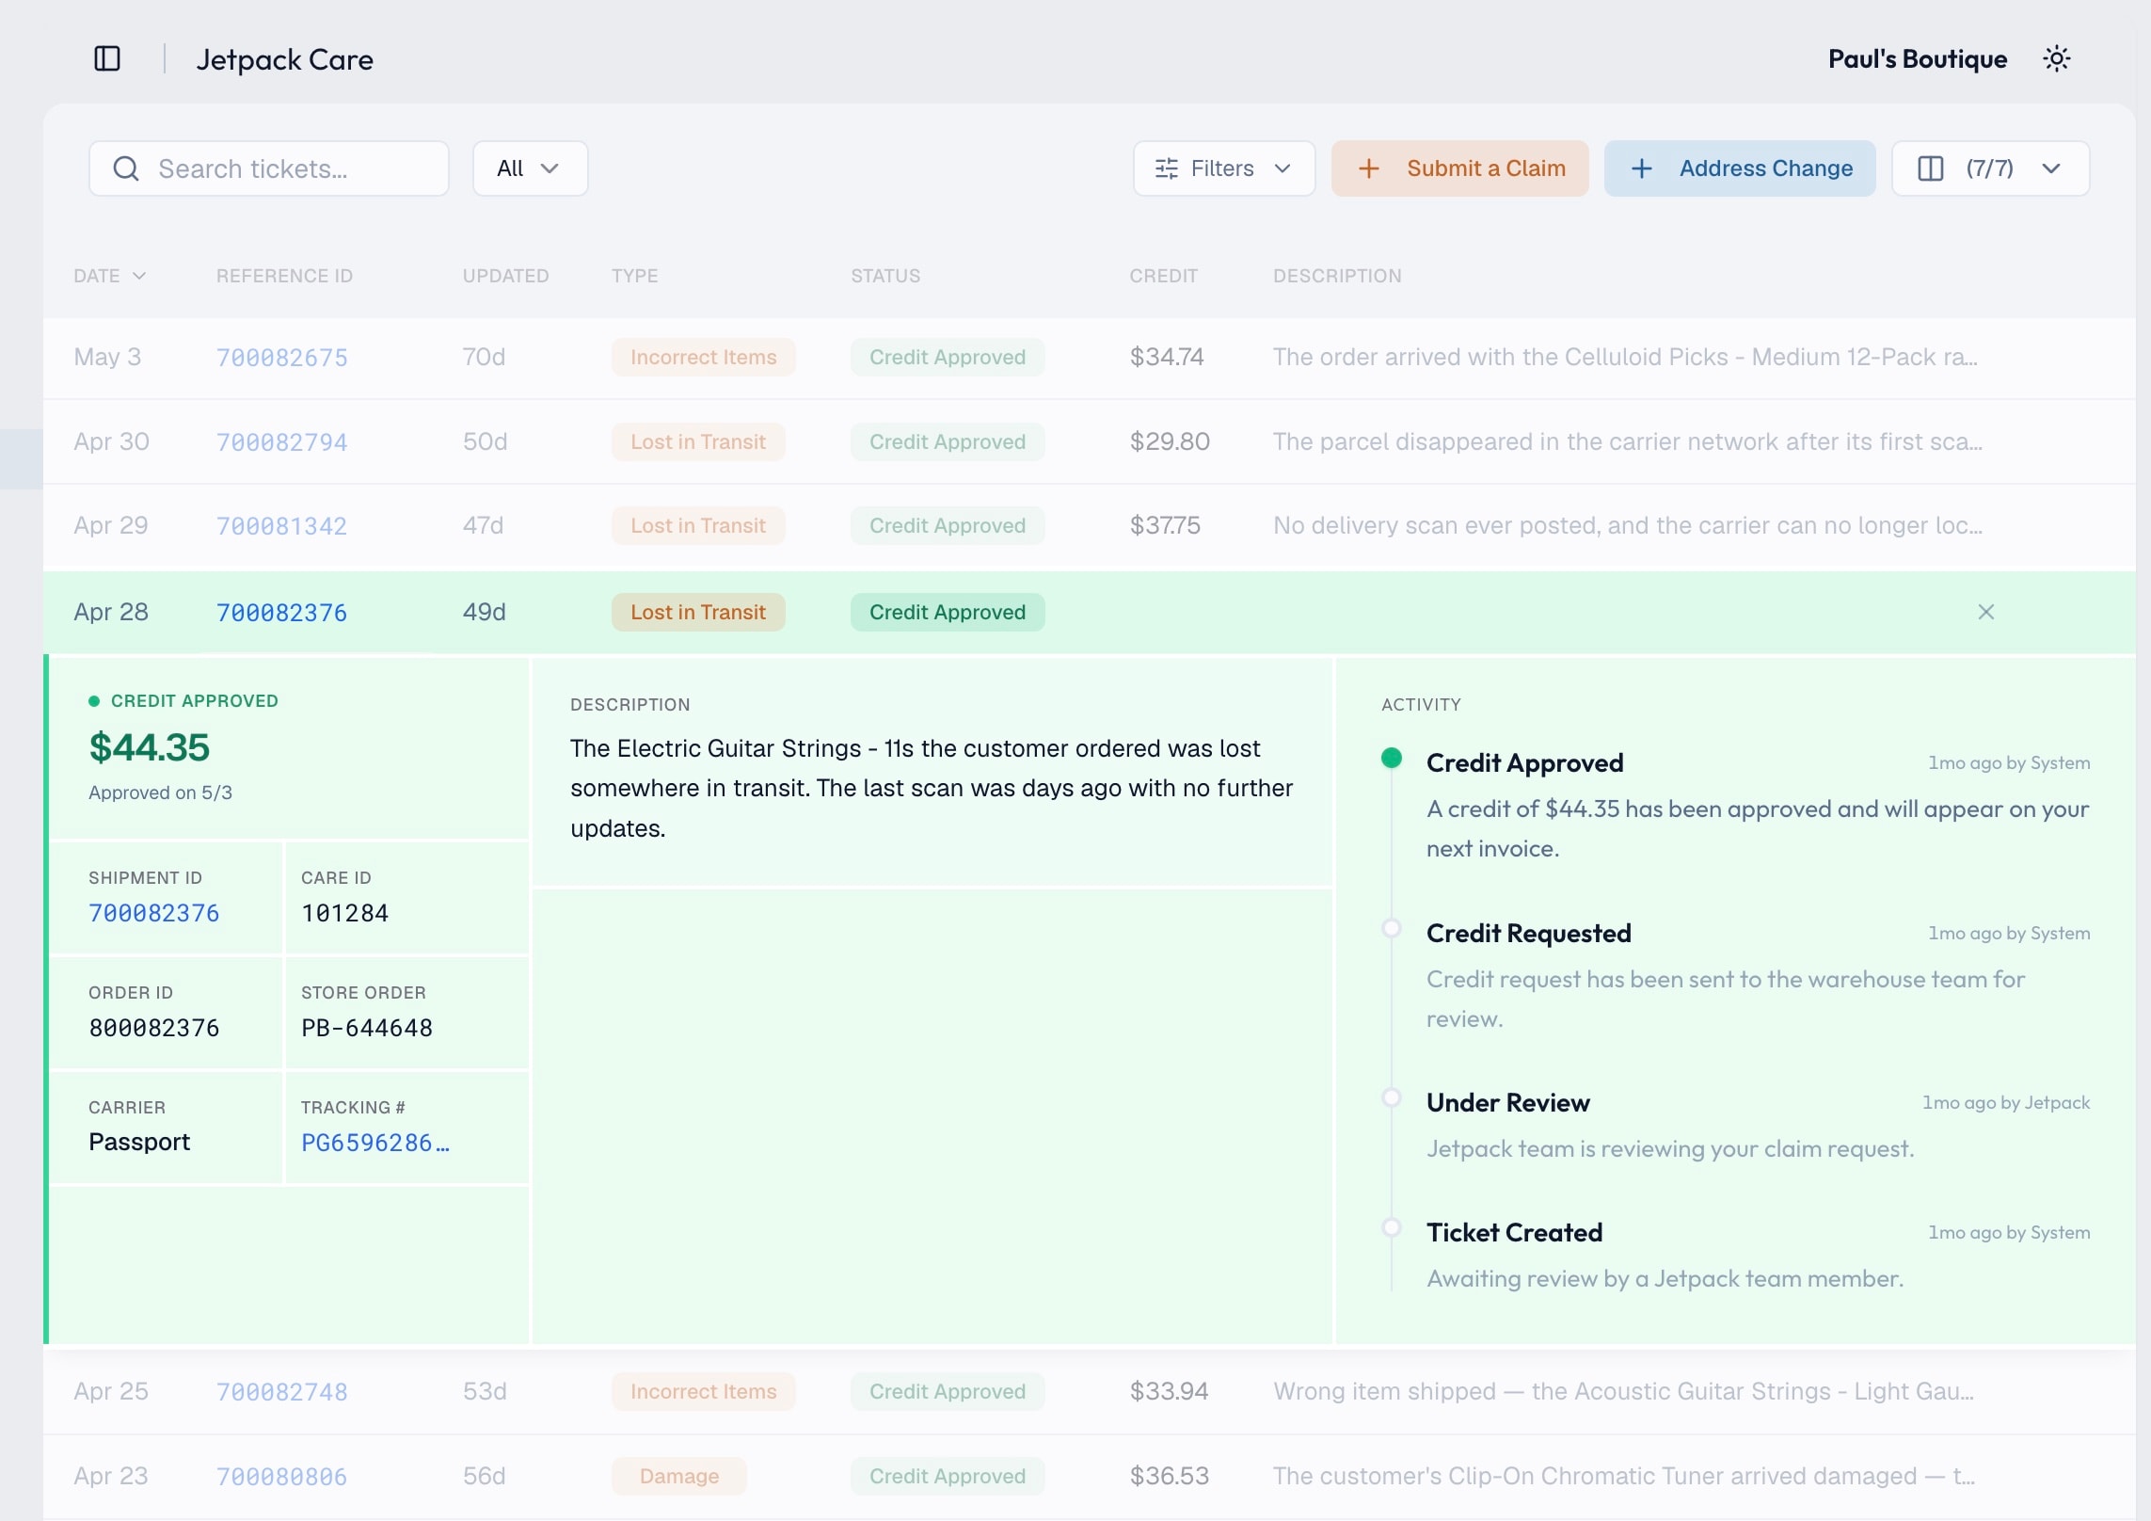Image resolution: width=2151 pixels, height=1521 pixels.
Task: Toggle the sidebar panel icon
Action: pos(107,59)
